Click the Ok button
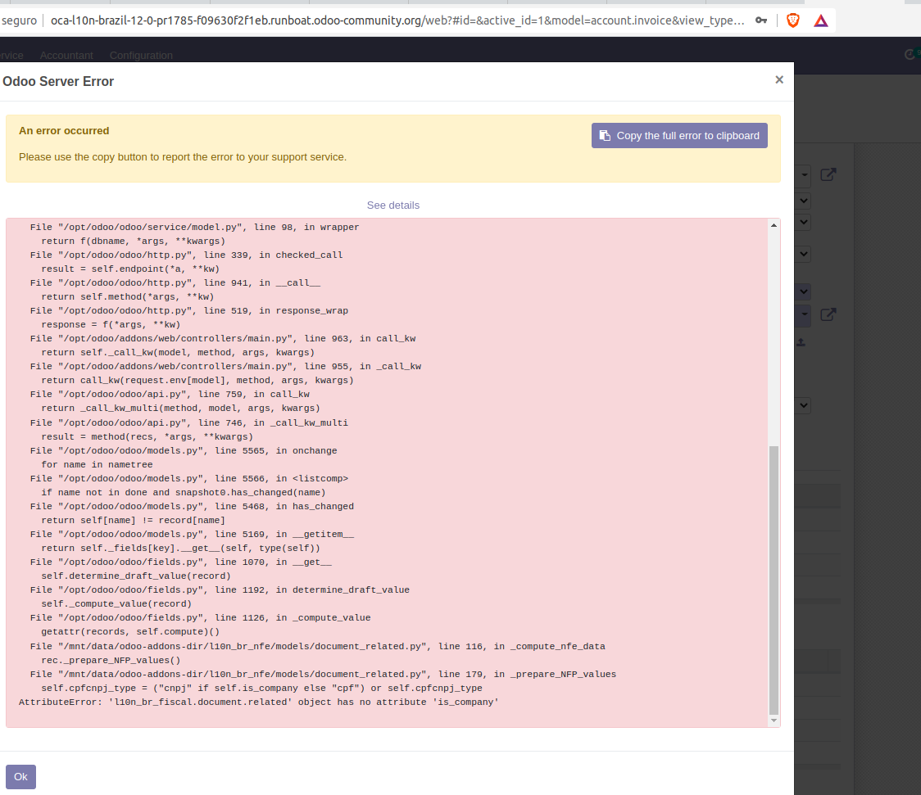Screen dimensions: 921x795 pos(20,777)
